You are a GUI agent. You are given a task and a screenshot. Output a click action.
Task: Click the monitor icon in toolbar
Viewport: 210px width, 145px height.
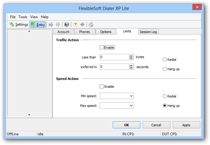(67, 25)
